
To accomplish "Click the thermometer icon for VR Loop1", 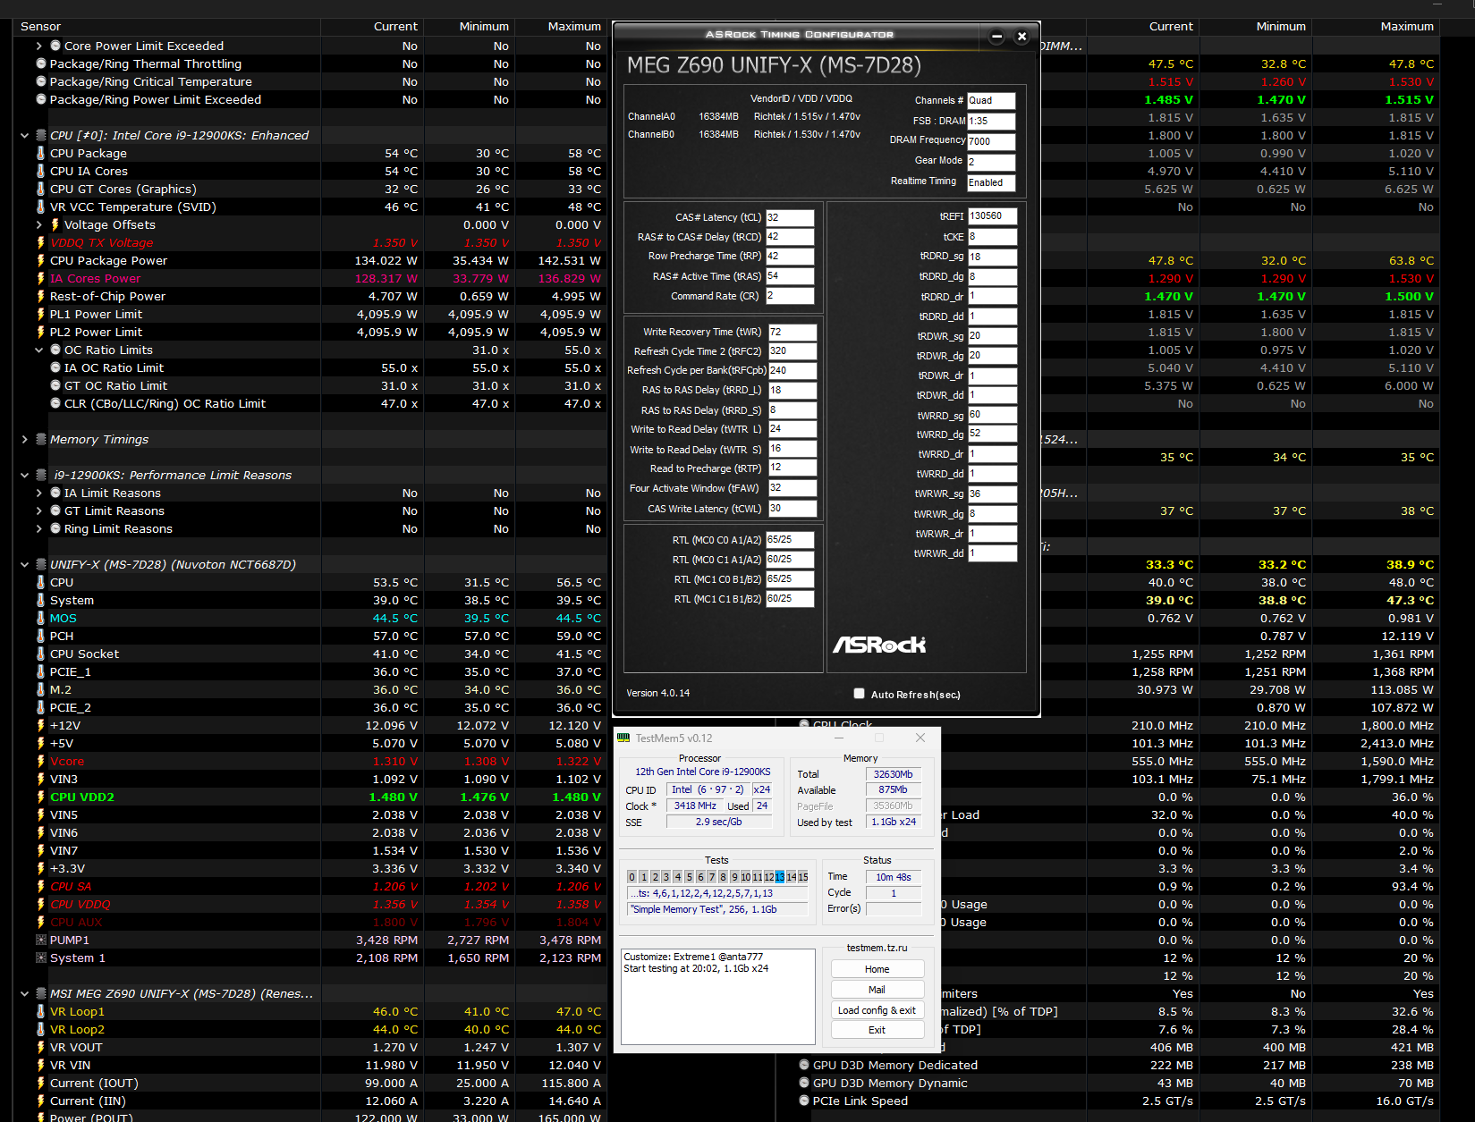I will (40, 1011).
